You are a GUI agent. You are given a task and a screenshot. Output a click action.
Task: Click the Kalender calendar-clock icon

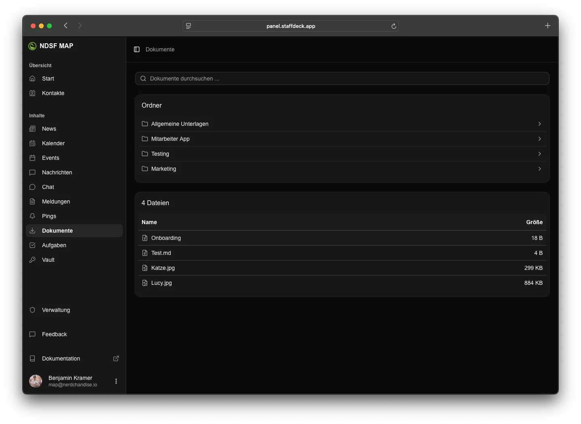tap(32, 143)
